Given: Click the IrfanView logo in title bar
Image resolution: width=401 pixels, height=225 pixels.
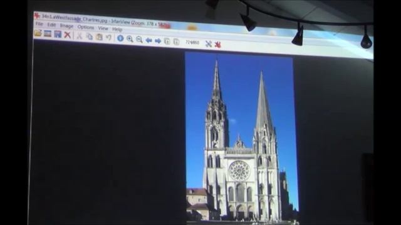Looking at the screenshot, I should point(38,16).
